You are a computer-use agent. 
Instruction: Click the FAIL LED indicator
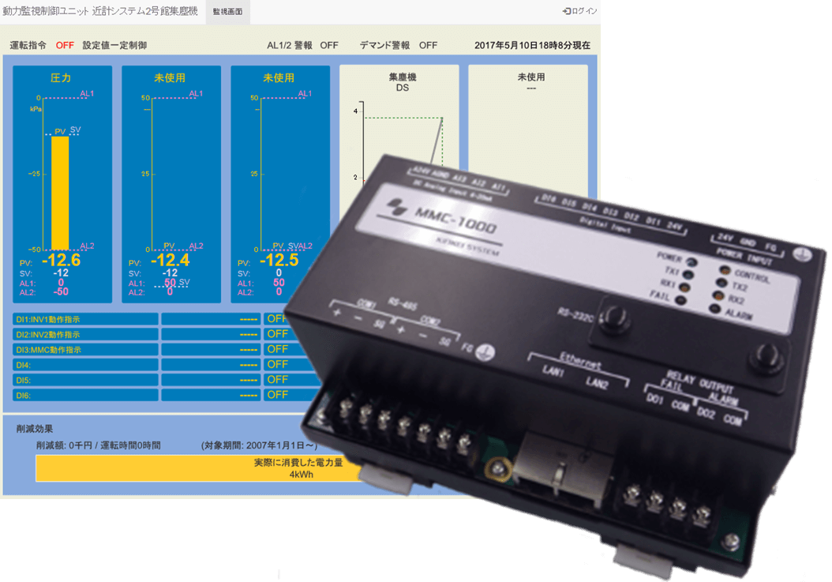click(680, 301)
